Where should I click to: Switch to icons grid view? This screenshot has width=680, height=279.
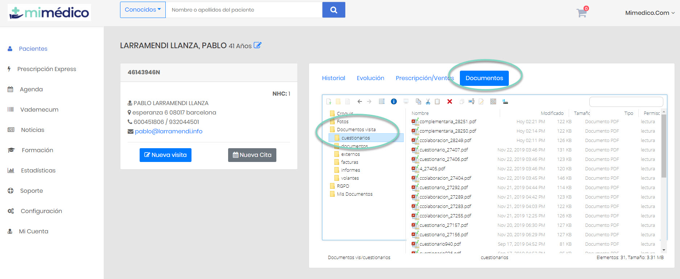click(493, 101)
